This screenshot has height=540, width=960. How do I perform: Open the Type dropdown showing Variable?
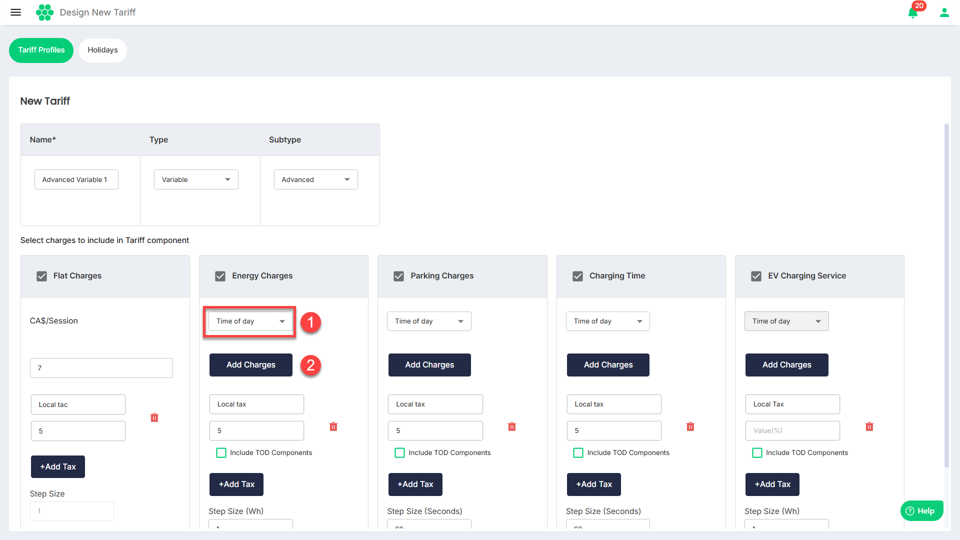point(196,179)
